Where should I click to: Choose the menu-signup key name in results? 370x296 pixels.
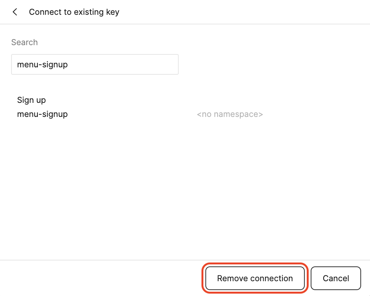pyautogui.click(x=42, y=114)
